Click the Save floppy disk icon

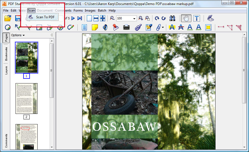coord(18,18)
